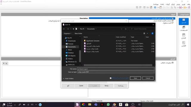Open Microsoft Teams from the taskbar

tap(96, 104)
